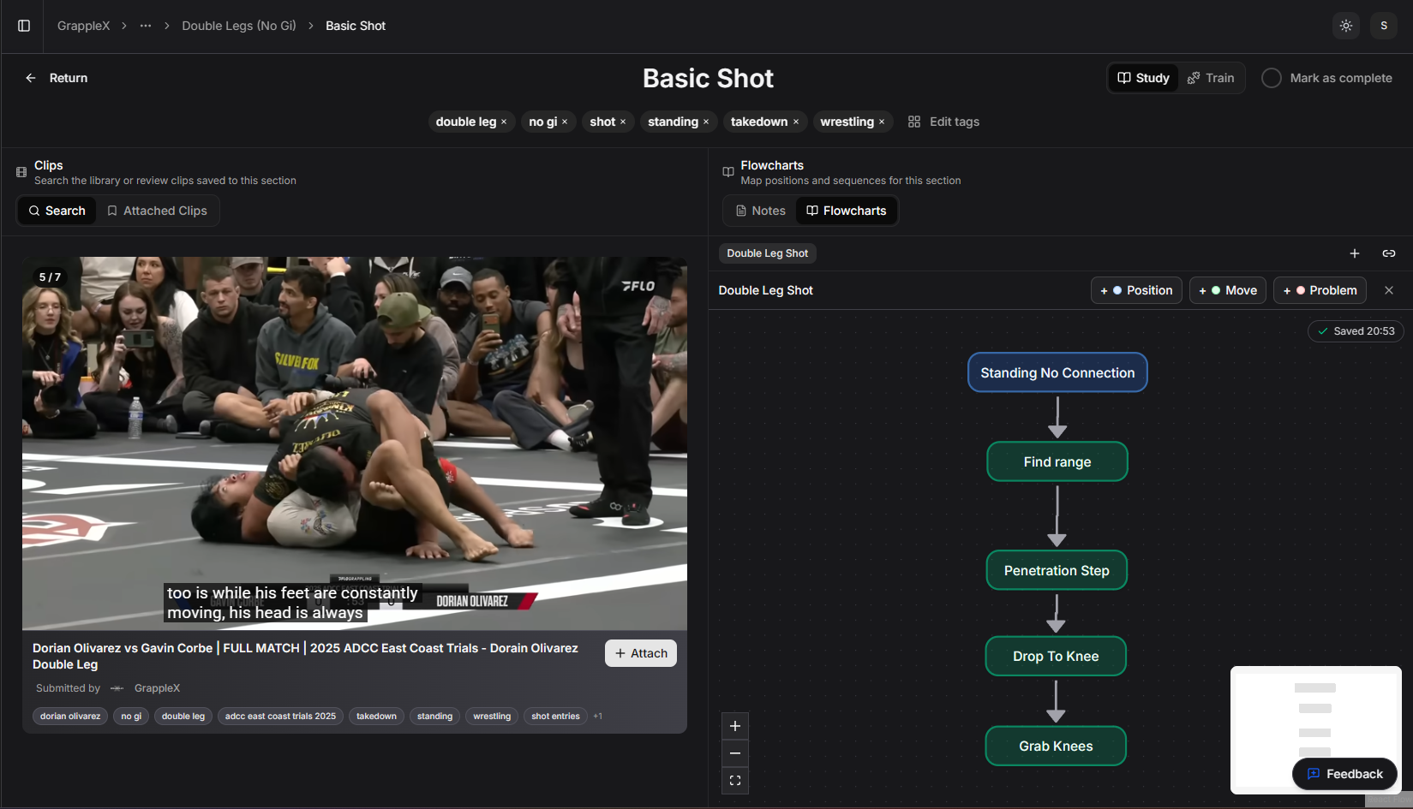Remove the shot tag
The width and height of the screenshot is (1413, 809).
pyautogui.click(x=623, y=122)
